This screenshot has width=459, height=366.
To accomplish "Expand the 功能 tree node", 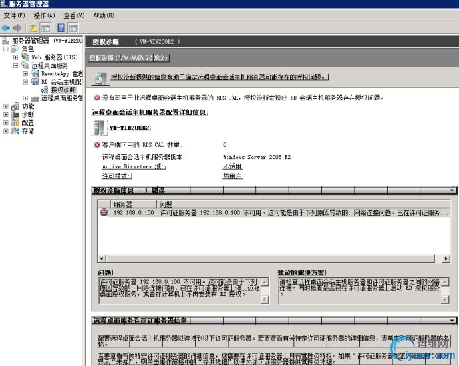I will tap(5, 106).
